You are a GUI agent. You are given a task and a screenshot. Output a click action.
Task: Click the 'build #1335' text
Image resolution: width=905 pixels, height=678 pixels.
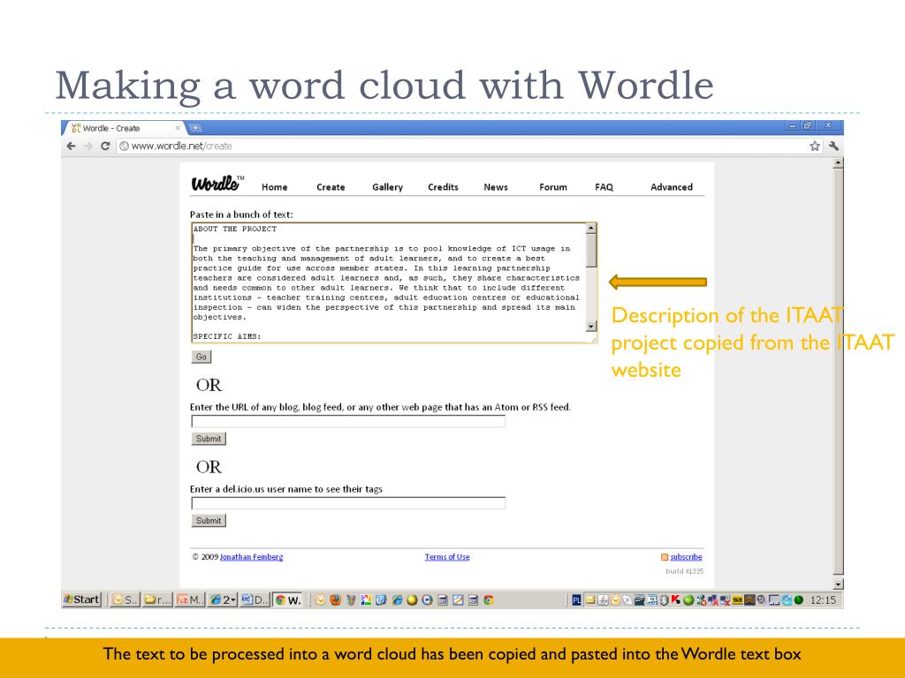click(x=685, y=571)
